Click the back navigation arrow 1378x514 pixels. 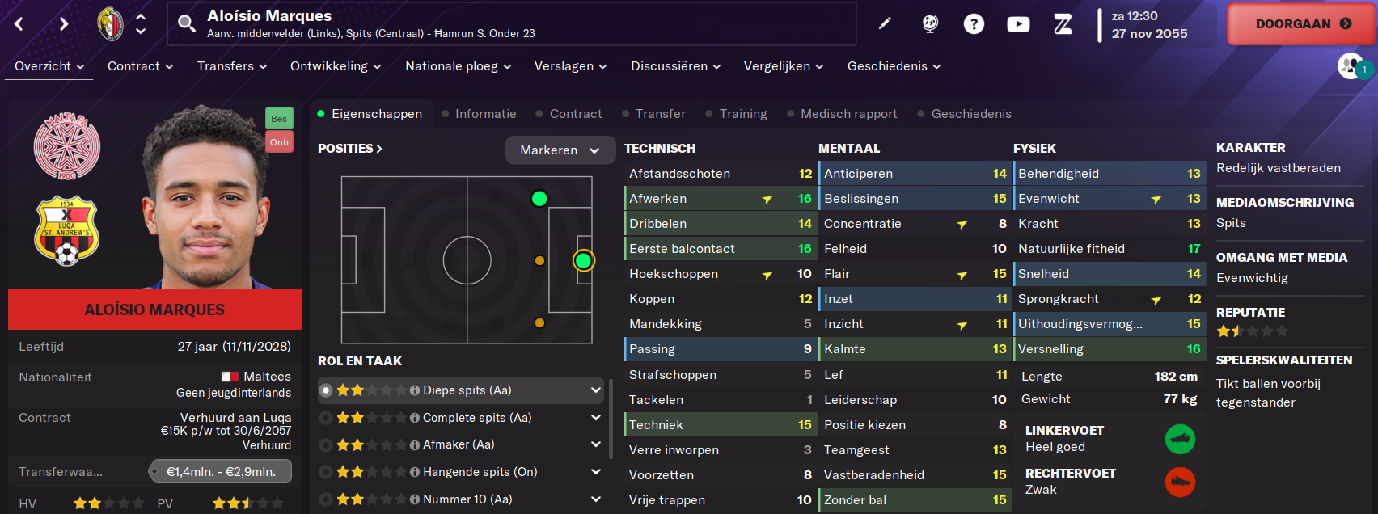(x=19, y=24)
